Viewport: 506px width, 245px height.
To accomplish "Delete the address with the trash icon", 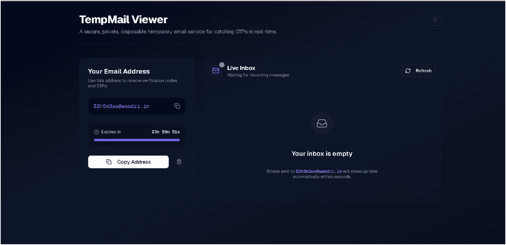I will click(x=179, y=162).
